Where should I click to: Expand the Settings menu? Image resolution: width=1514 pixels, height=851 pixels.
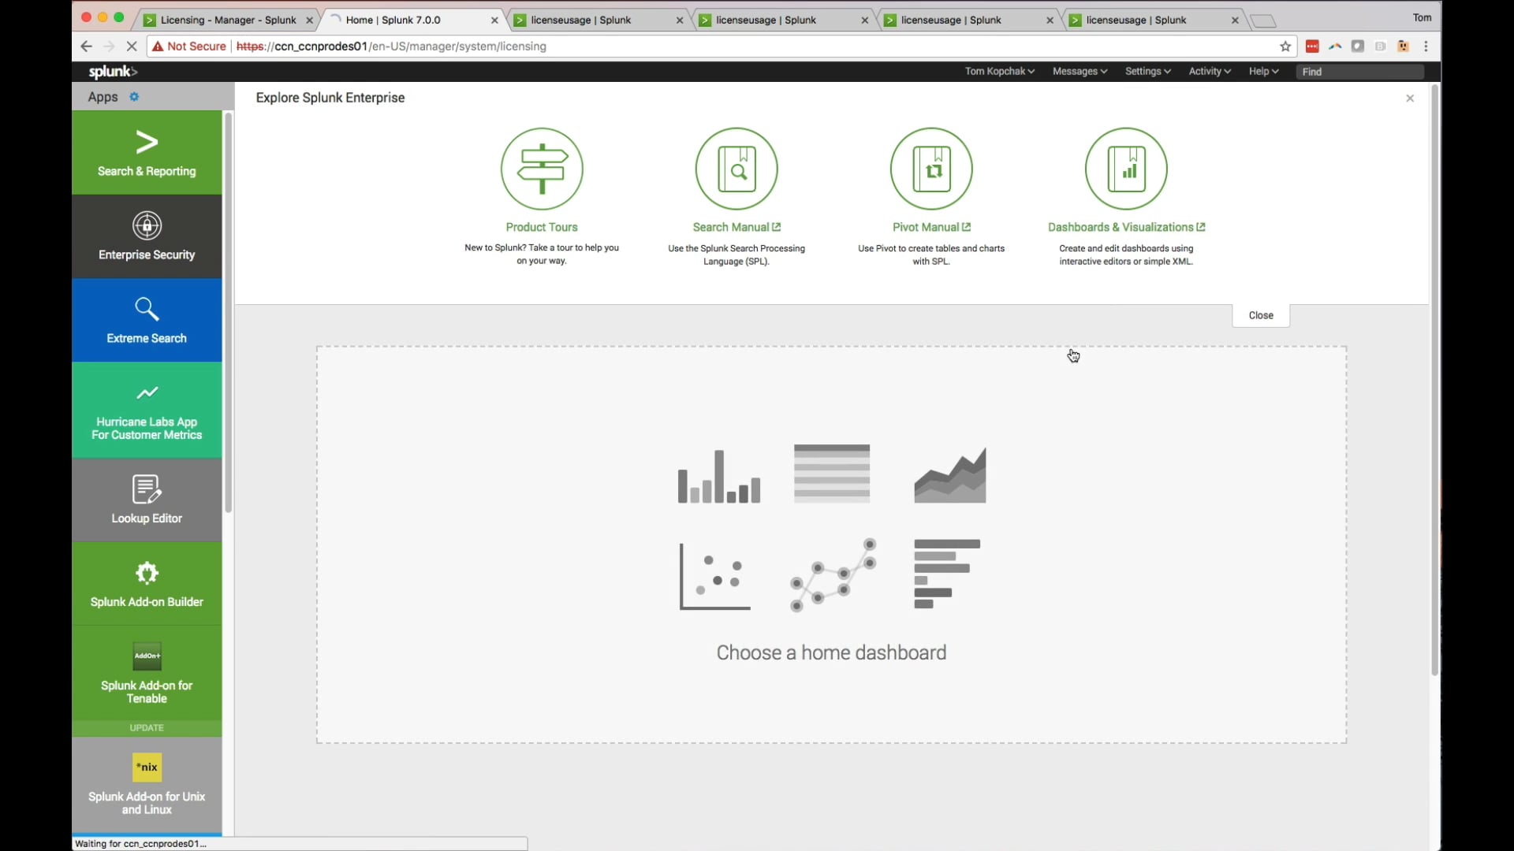[1147, 71]
